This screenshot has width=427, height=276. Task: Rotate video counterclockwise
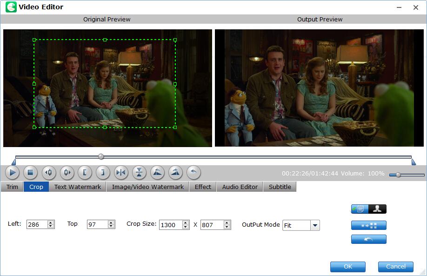click(x=157, y=173)
